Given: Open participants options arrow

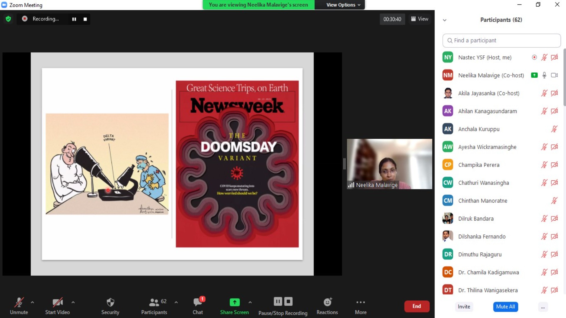Looking at the screenshot, I should pyautogui.click(x=176, y=302).
